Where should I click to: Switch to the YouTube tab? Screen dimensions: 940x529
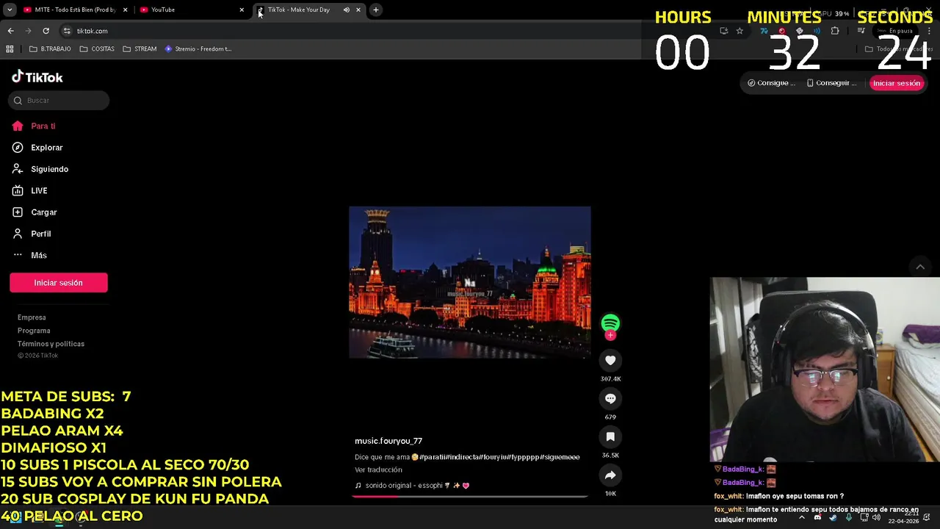coord(192,10)
